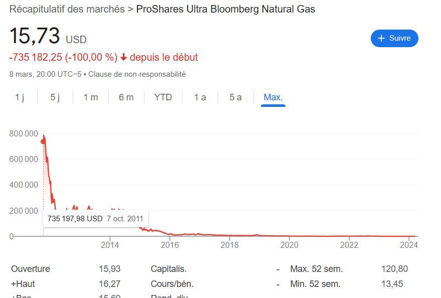Select the 5 j time range tab

(55, 97)
